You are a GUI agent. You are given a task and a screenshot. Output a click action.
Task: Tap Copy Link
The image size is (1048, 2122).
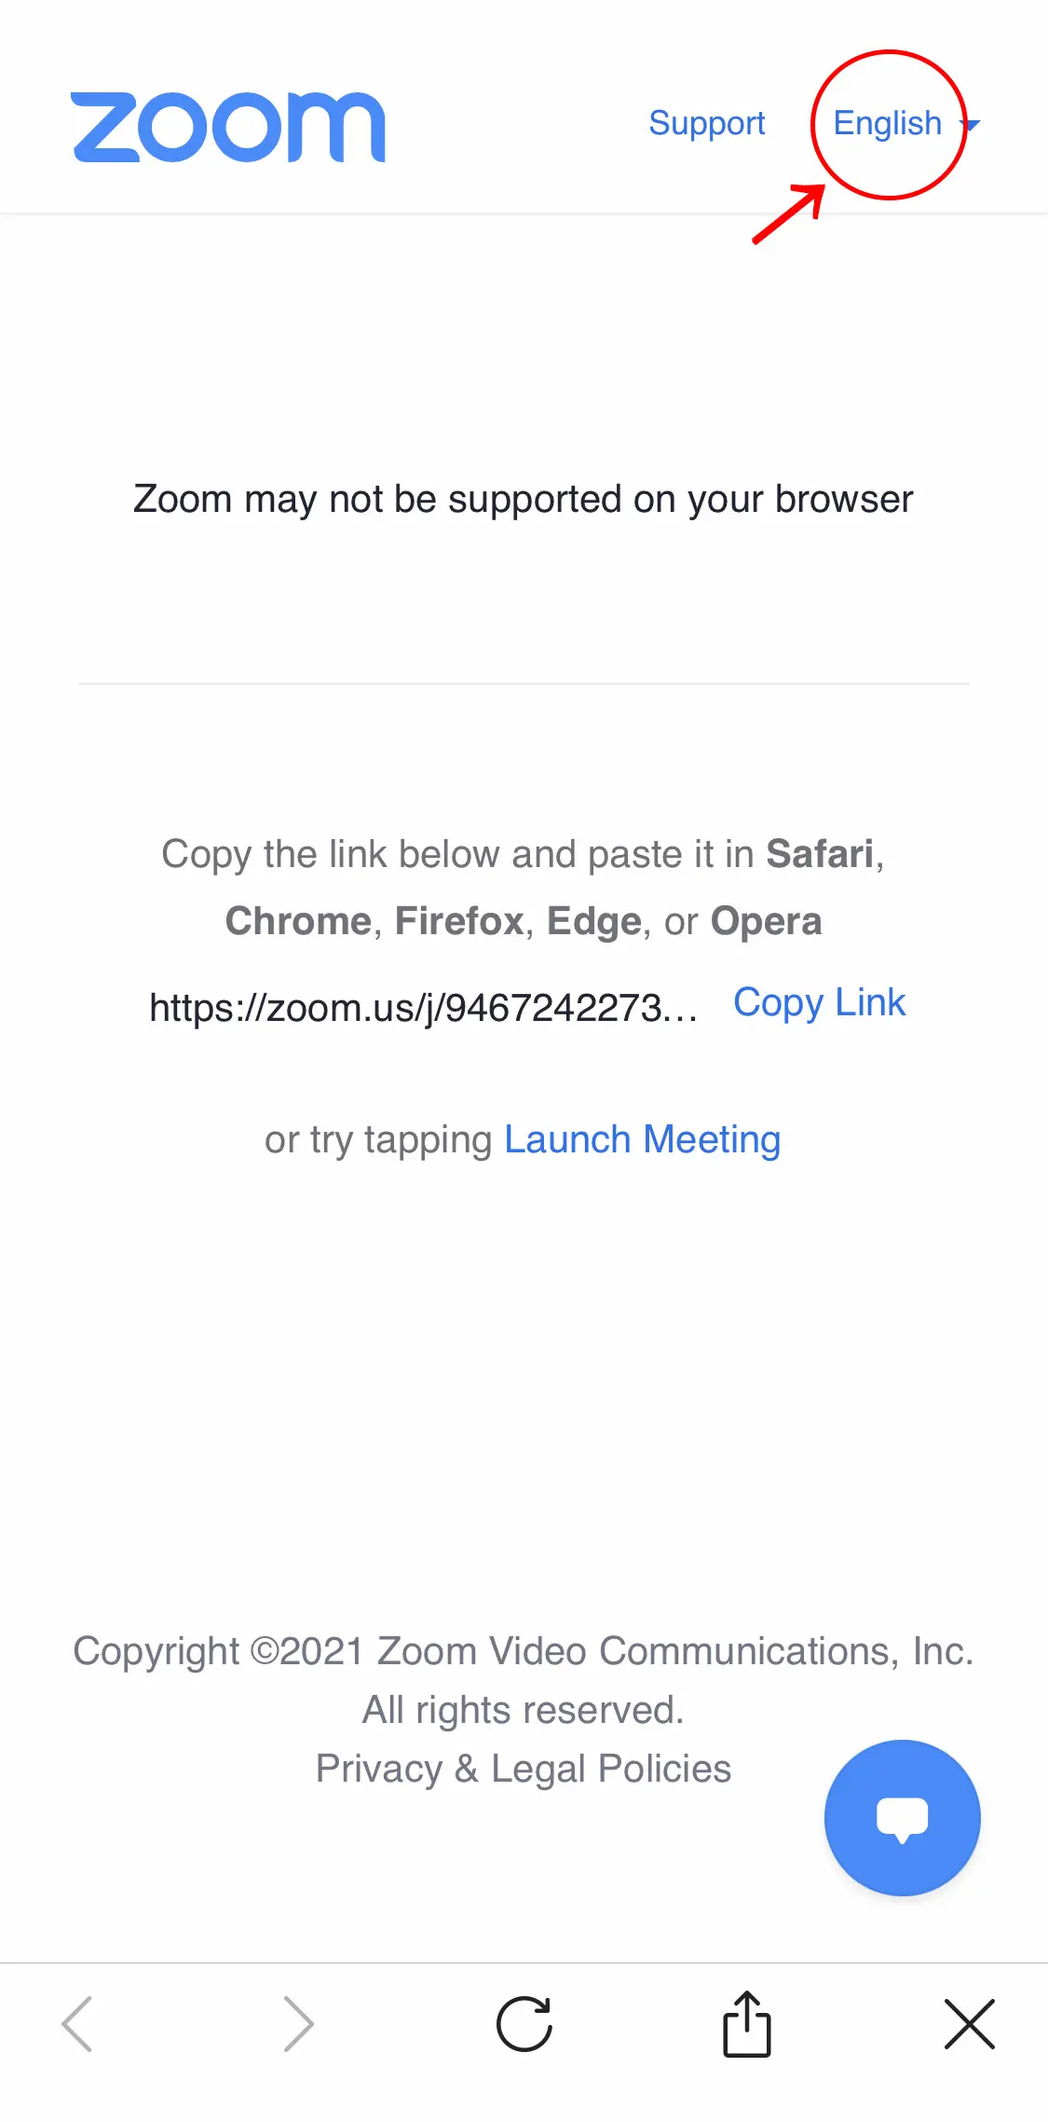(819, 1002)
